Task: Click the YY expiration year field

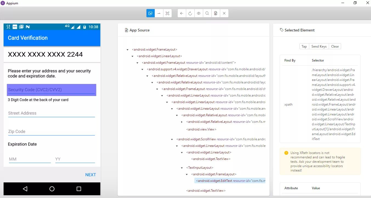Action: point(75,159)
